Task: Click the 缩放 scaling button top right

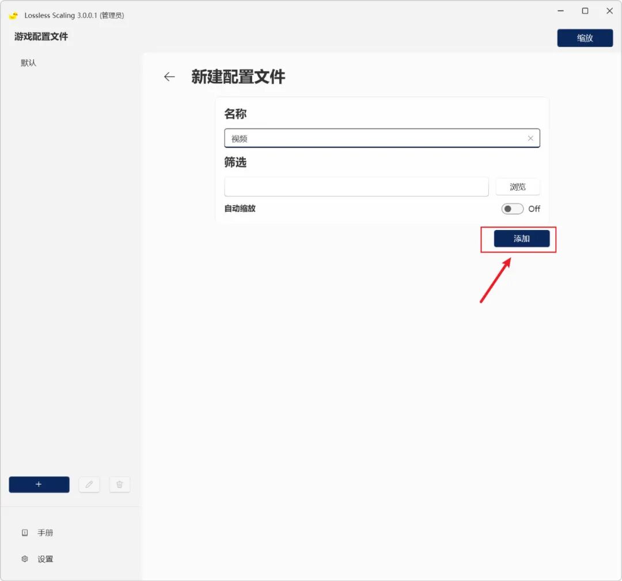Action: coord(585,38)
